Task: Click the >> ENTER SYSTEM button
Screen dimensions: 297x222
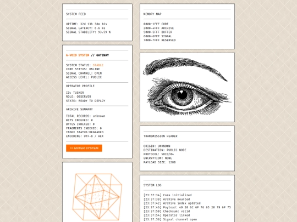Action: [x=84, y=148]
